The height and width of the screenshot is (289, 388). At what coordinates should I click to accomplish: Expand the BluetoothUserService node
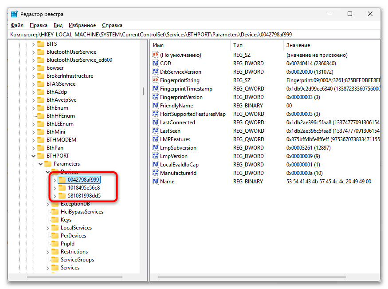coord(33,52)
